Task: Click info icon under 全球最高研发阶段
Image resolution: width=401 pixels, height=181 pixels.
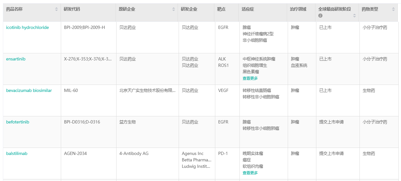Action: point(321,16)
